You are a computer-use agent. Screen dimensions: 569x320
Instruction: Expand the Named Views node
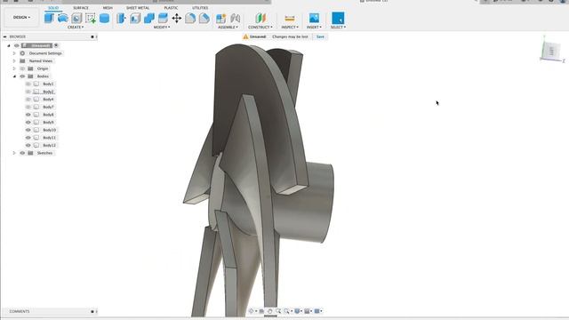point(14,61)
